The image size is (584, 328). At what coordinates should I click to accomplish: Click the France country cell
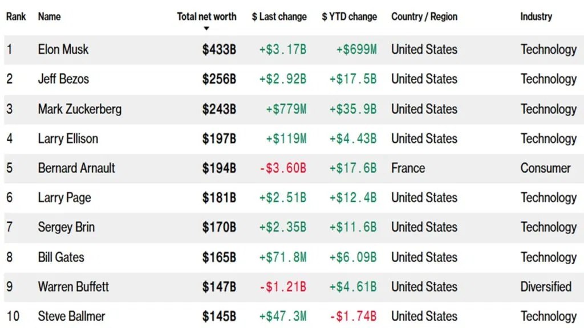408,168
